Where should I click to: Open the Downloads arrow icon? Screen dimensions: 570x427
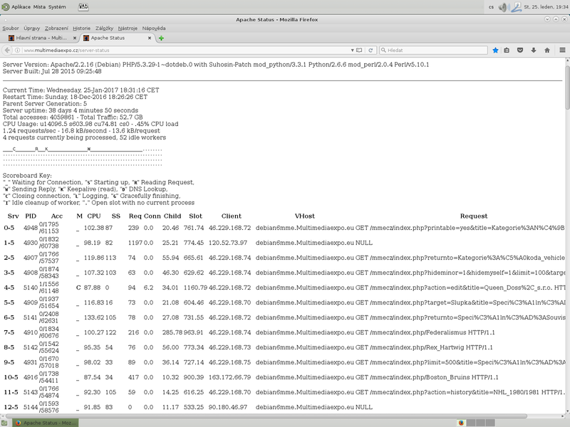[533, 51]
